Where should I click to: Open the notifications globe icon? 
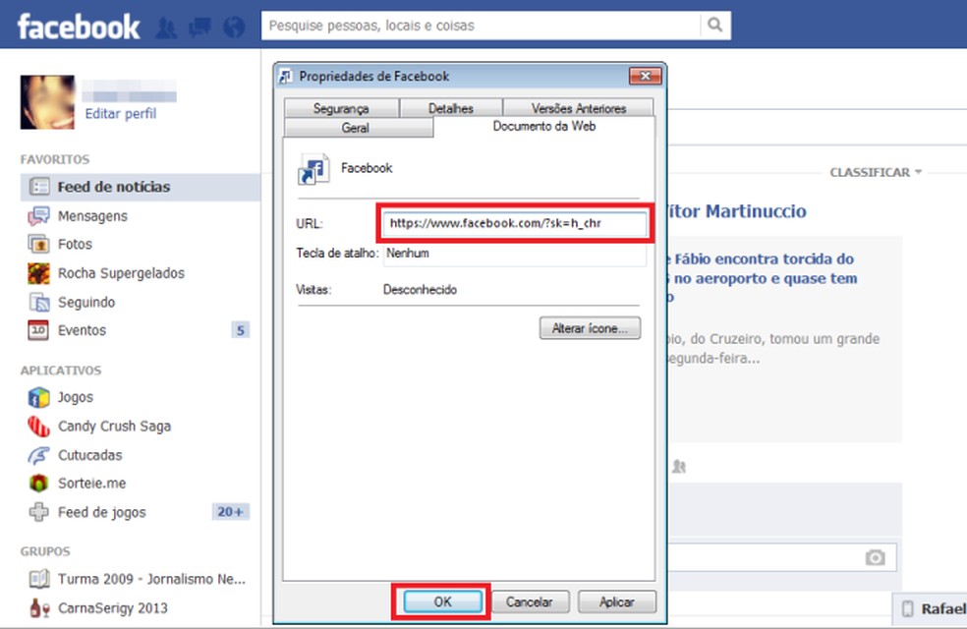pyautogui.click(x=233, y=28)
